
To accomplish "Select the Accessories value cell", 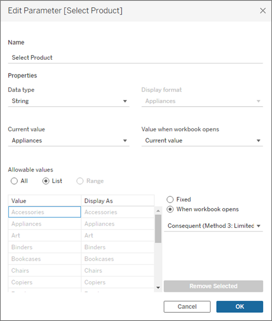I will click(x=45, y=212).
